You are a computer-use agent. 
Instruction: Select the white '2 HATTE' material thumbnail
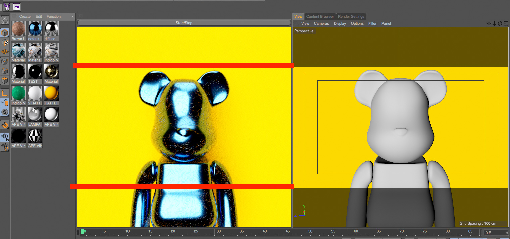(x=35, y=93)
